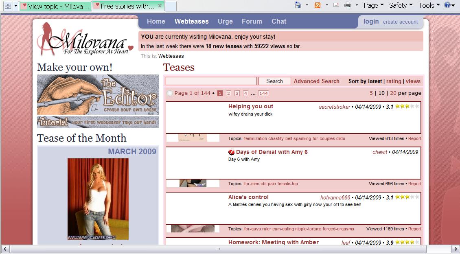This screenshot has height=254, width=460.
Task: Click the 'Helping you out' star rating
Action: point(407,107)
